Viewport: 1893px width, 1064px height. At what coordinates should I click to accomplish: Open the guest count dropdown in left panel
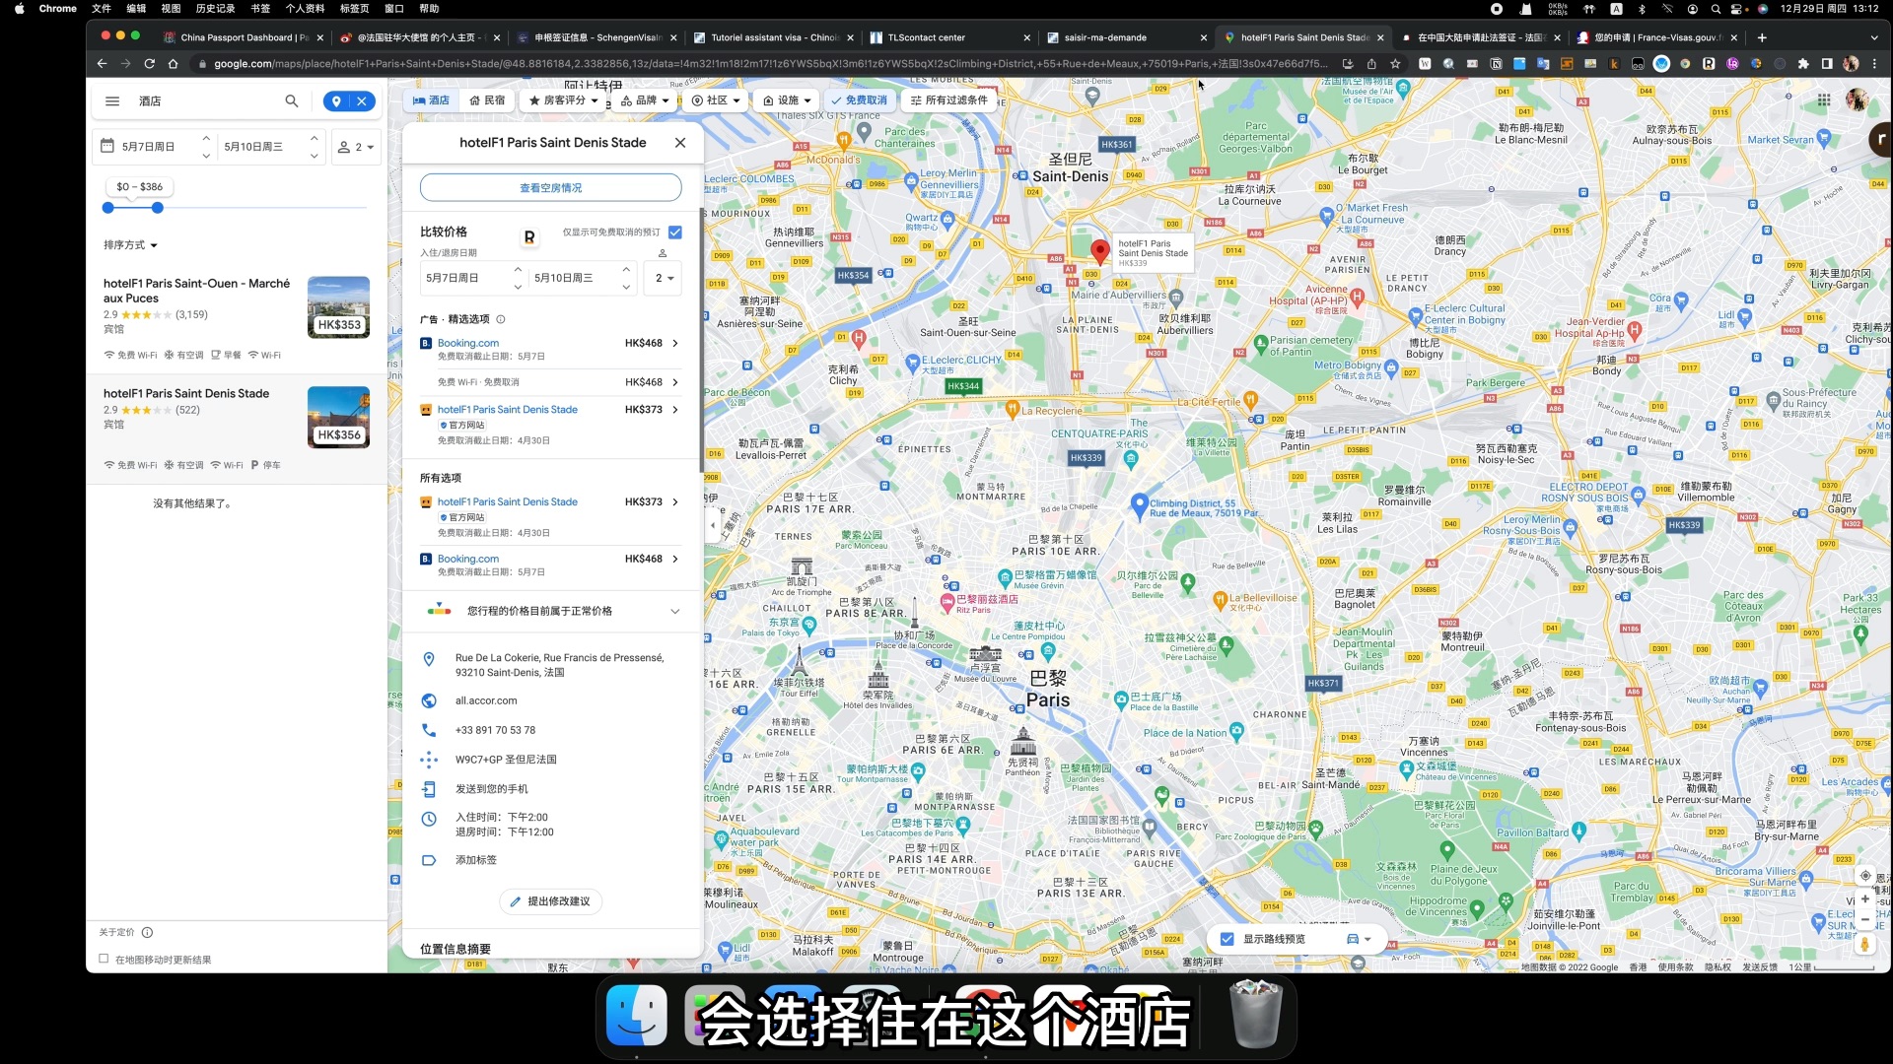pos(356,147)
